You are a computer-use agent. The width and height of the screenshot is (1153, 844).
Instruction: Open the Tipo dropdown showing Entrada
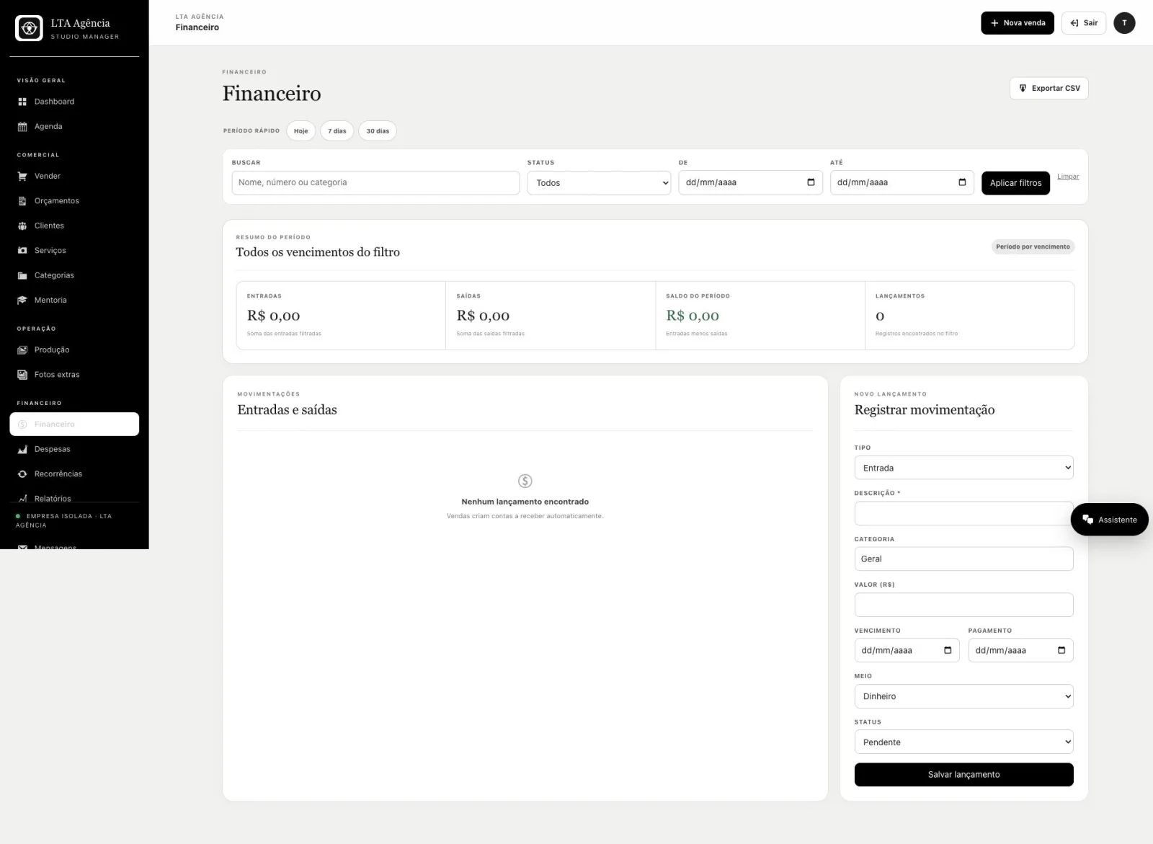[963, 468]
